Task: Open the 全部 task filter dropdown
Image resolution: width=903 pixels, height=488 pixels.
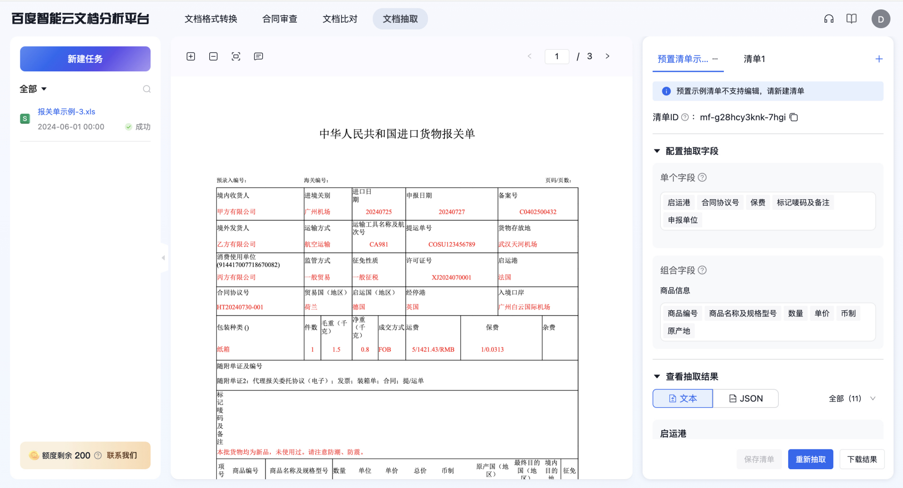Action: pyautogui.click(x=33, y=89)
